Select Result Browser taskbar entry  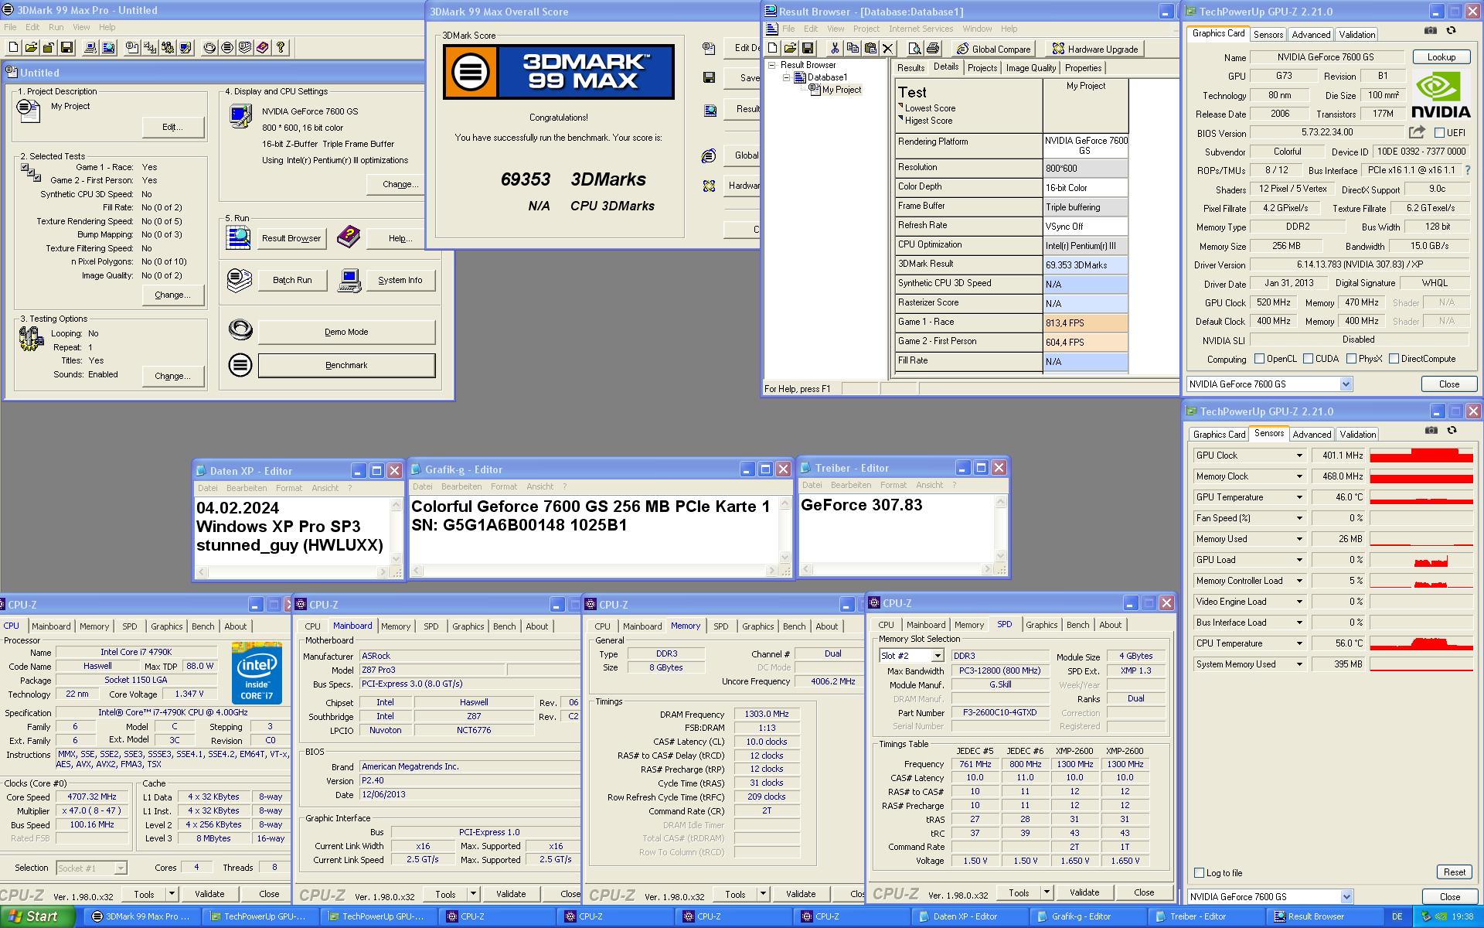point(1323,916)
